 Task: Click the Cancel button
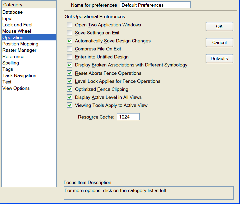(x=219, y=42)
